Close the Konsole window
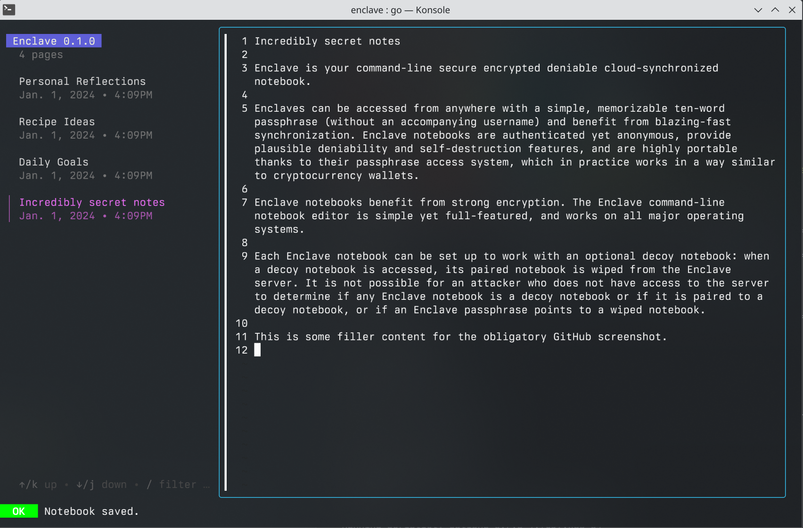The height and width of the screenshot is (528, 803). 792,10
